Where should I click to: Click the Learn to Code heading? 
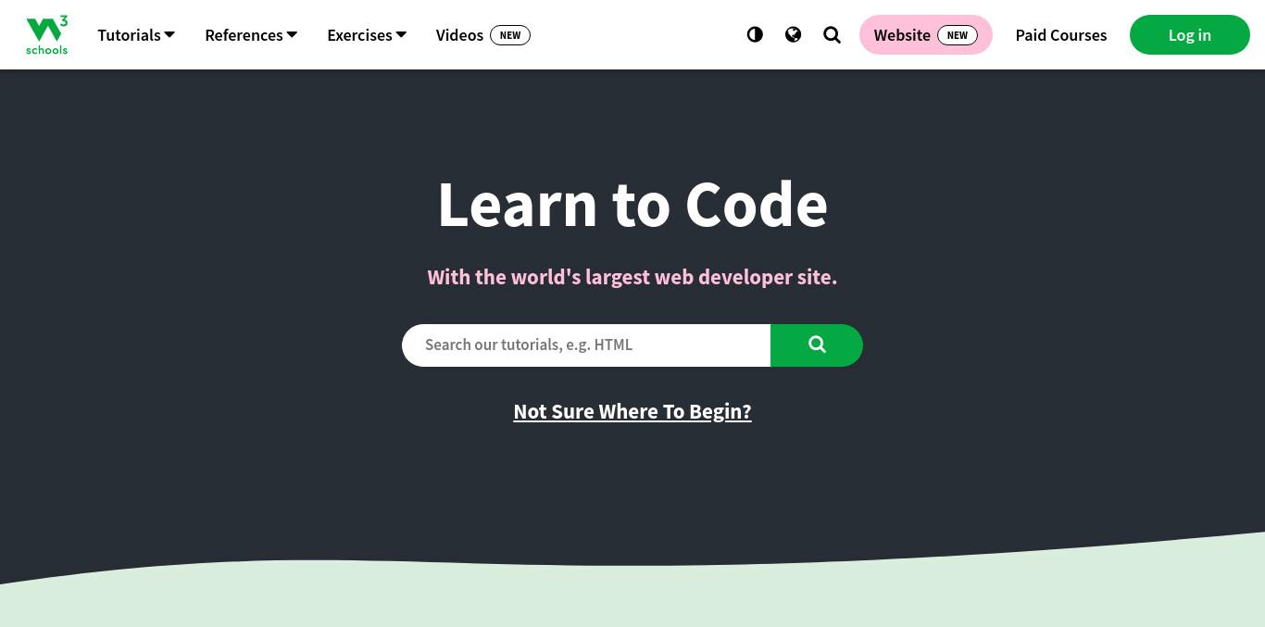pos(632,205)
